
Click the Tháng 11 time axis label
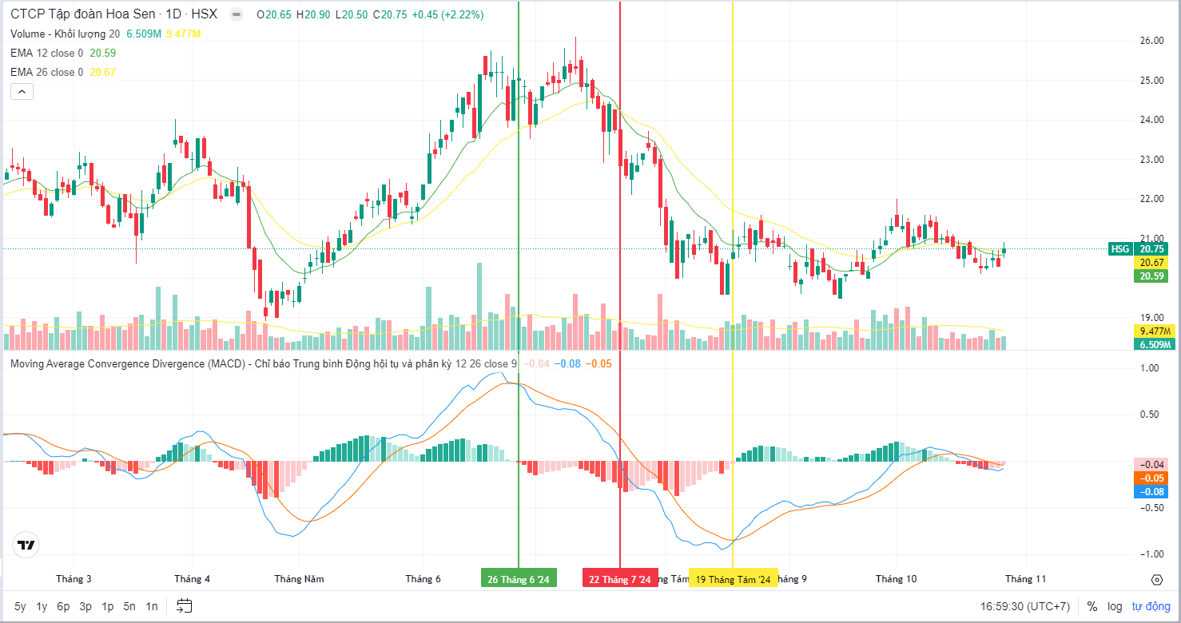[x=1026, y=579]
